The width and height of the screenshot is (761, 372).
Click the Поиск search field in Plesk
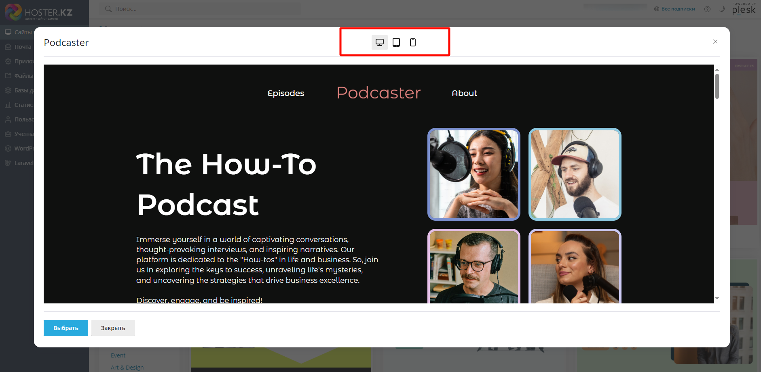coord(200,9)
